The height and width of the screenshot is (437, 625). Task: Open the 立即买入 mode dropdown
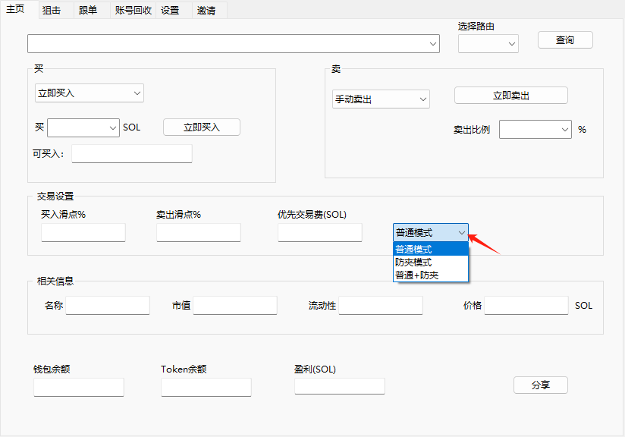click(90, 93)
